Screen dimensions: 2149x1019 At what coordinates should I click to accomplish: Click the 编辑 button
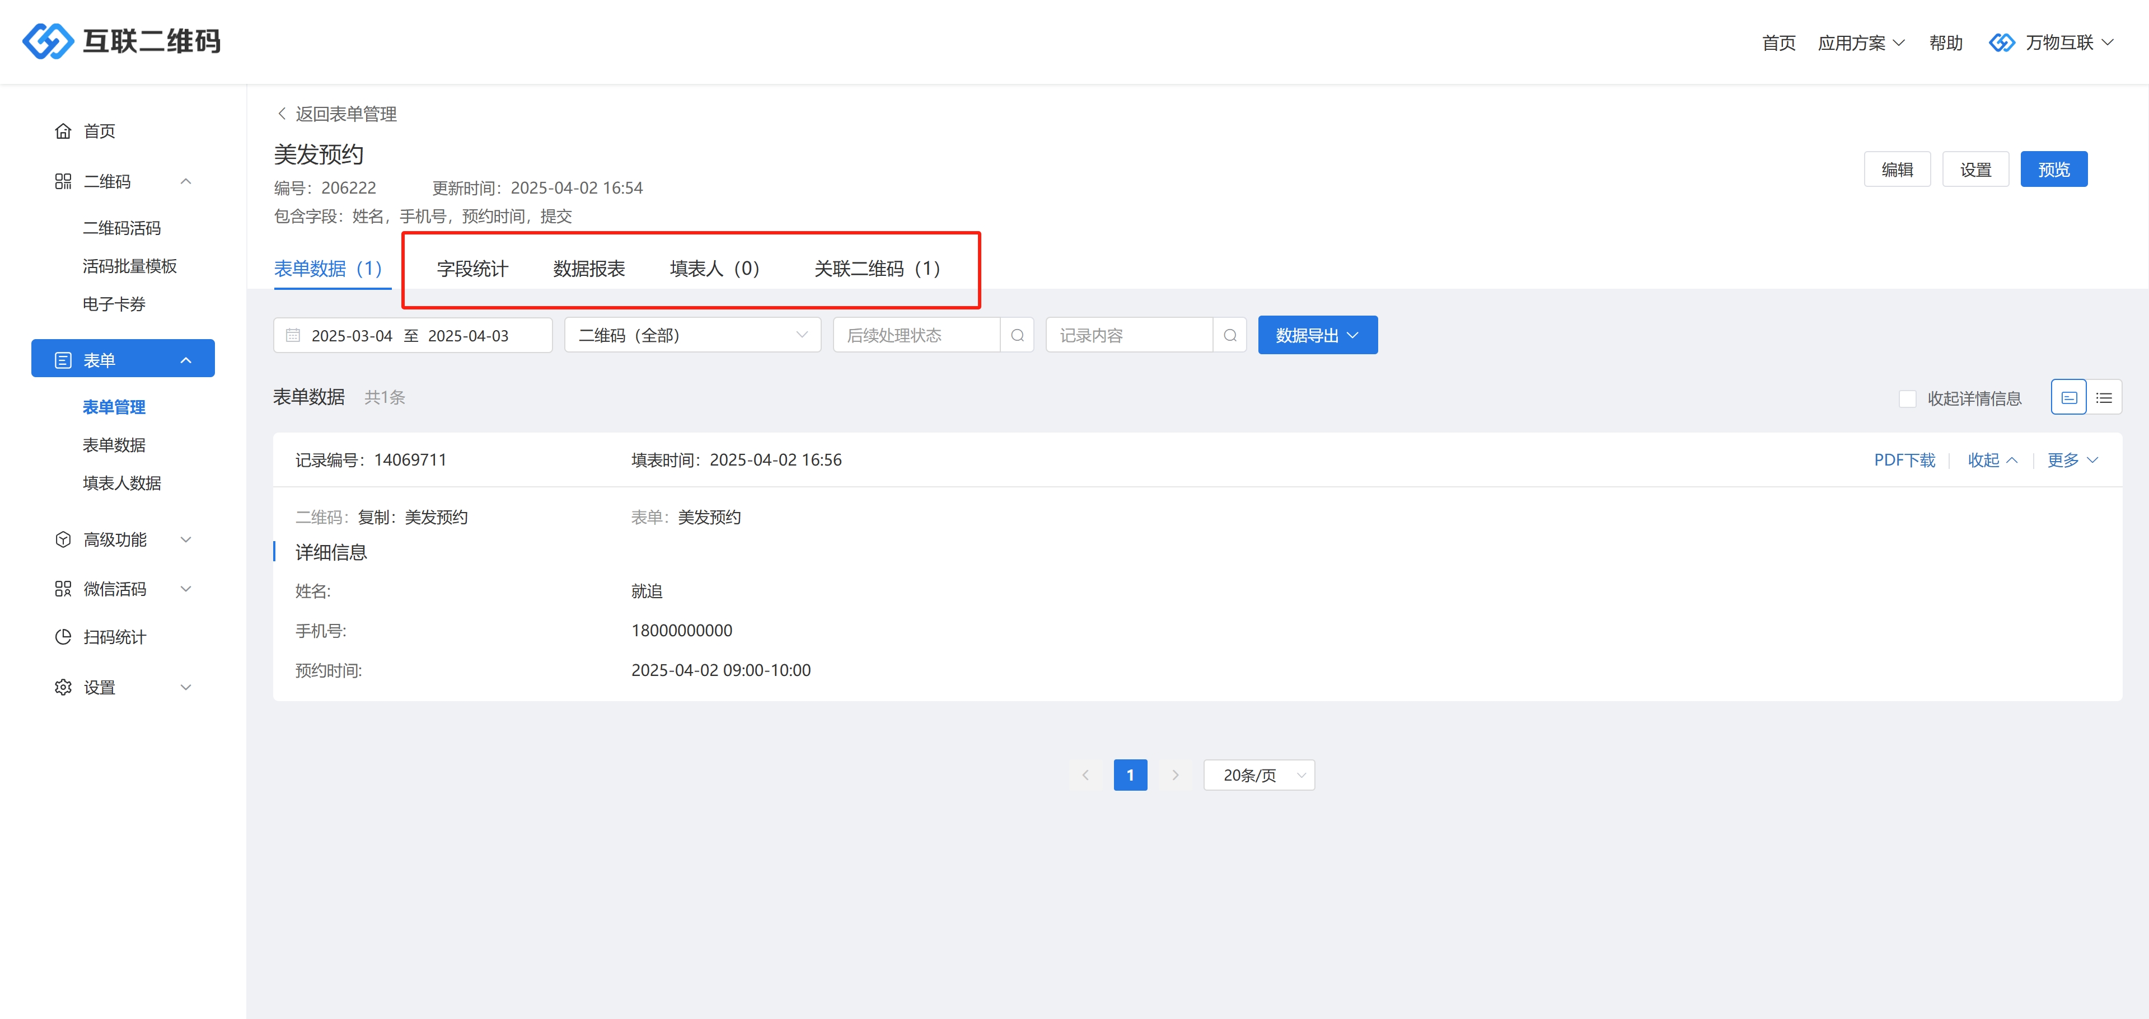[1897, 170]
